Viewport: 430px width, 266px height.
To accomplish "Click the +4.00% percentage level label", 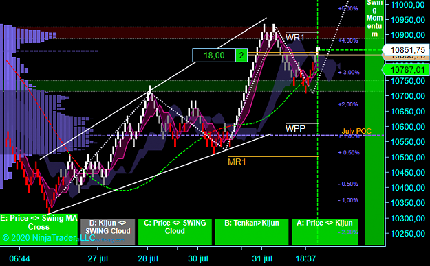I will 348,40.
